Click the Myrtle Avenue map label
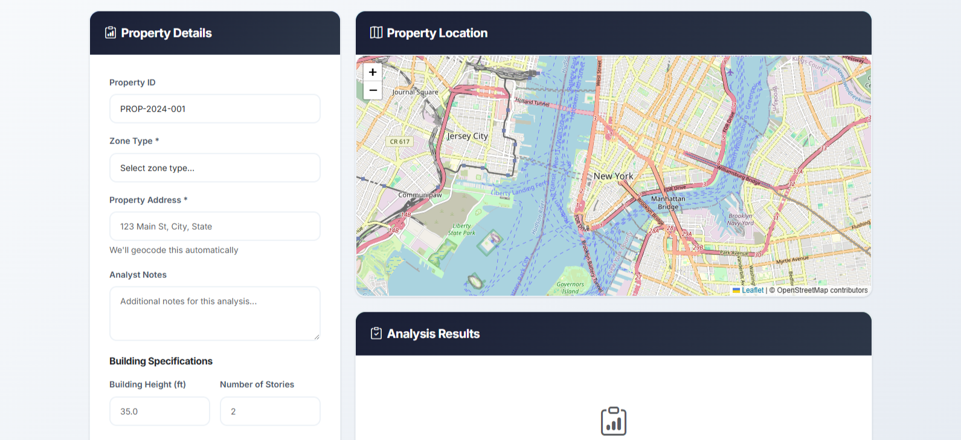 click(792, 260)
